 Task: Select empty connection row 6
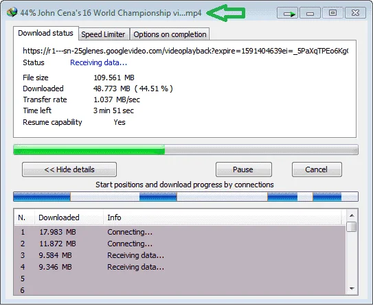point(179,290)
